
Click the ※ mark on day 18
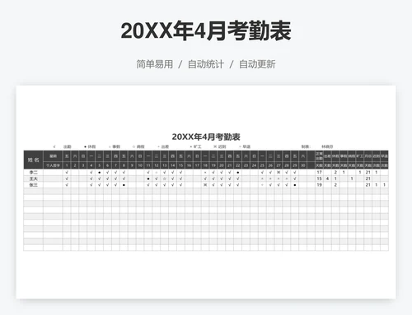[205, 185]
